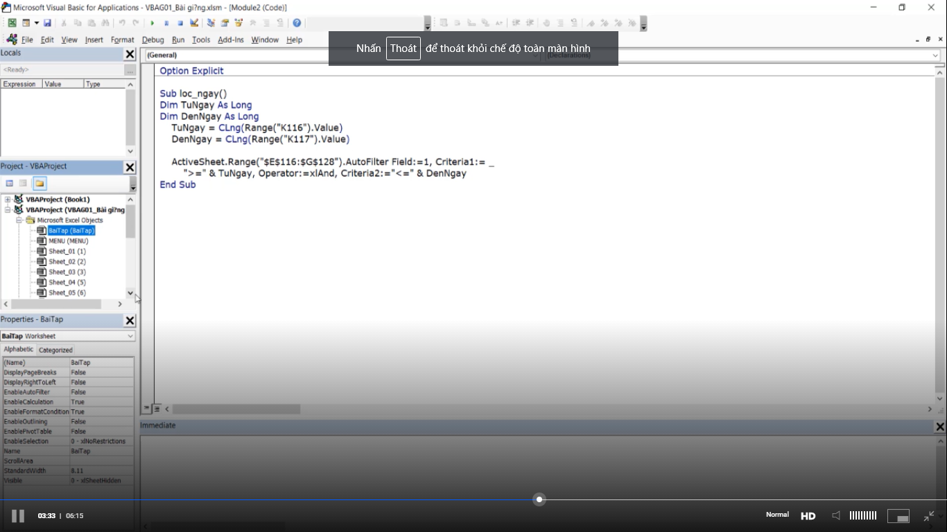Click the Paste toolbar icon
Viewport: 947px width, 532px height.
[x=92, y=23]
